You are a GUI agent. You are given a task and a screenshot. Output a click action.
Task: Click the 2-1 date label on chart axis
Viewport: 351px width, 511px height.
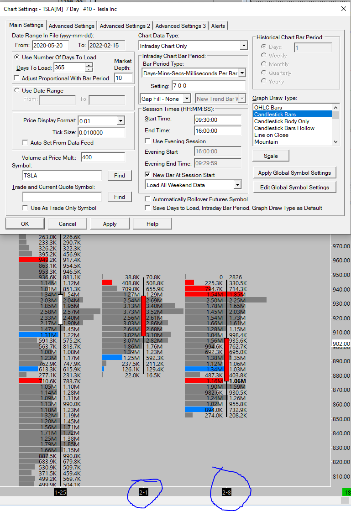(144, 492)
